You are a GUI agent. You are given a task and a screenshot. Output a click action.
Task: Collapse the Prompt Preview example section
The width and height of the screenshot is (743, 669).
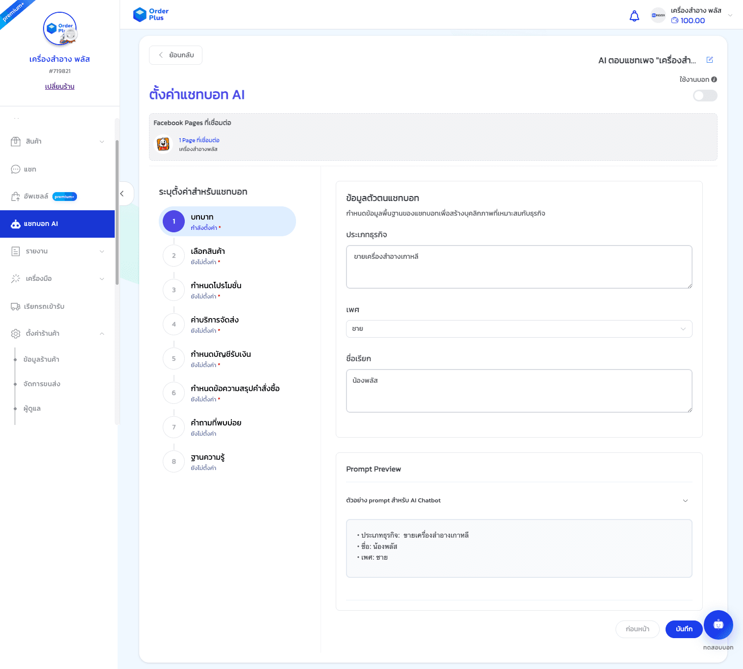click(x=685, y=500)
